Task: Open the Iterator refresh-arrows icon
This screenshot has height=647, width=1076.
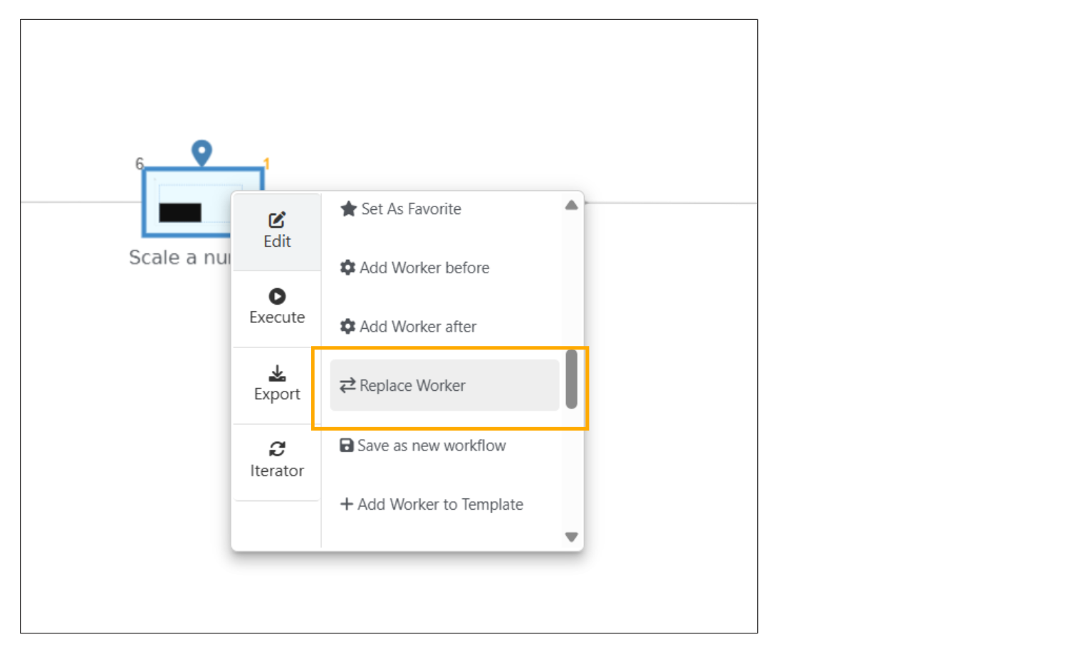Action: point(277,449)
